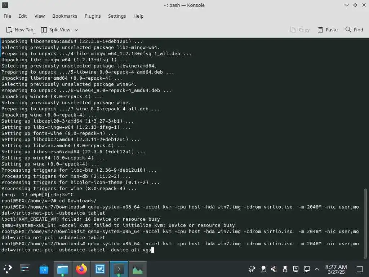Click the title bar keep-below chevron button
Viewport: 369px width, 277px height.
pyautogui.click(x=346, y=5)
